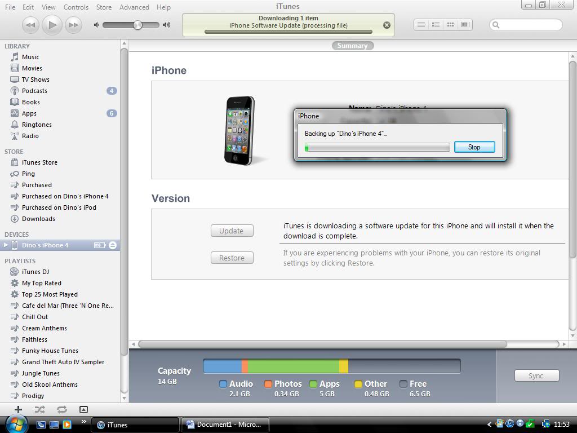Toggle repeat playback

tap(62, 409)
